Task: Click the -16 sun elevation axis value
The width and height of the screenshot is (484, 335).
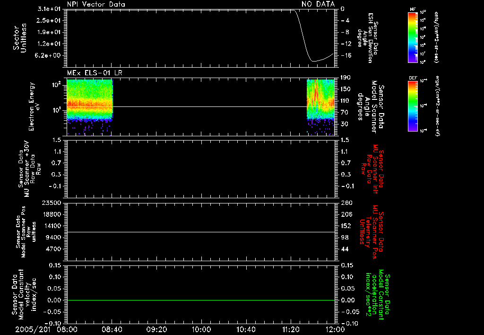Action: [x=346, y=56]
